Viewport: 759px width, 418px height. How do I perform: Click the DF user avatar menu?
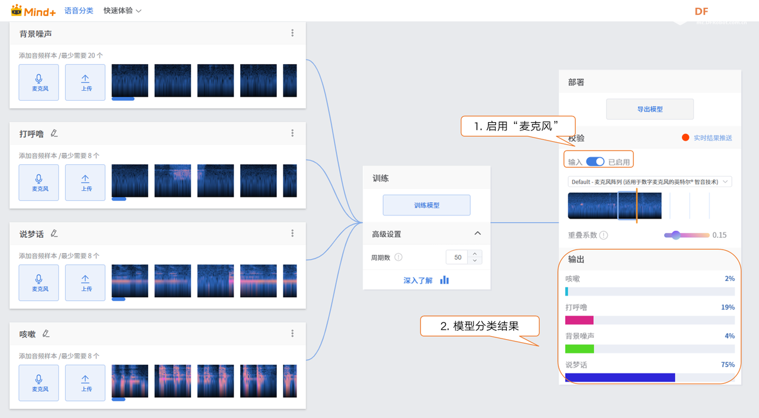pyautogui.click(x=702, y=11)
